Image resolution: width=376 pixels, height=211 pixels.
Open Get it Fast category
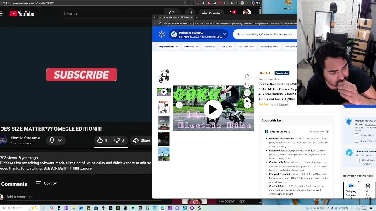[x=226, y=47]
